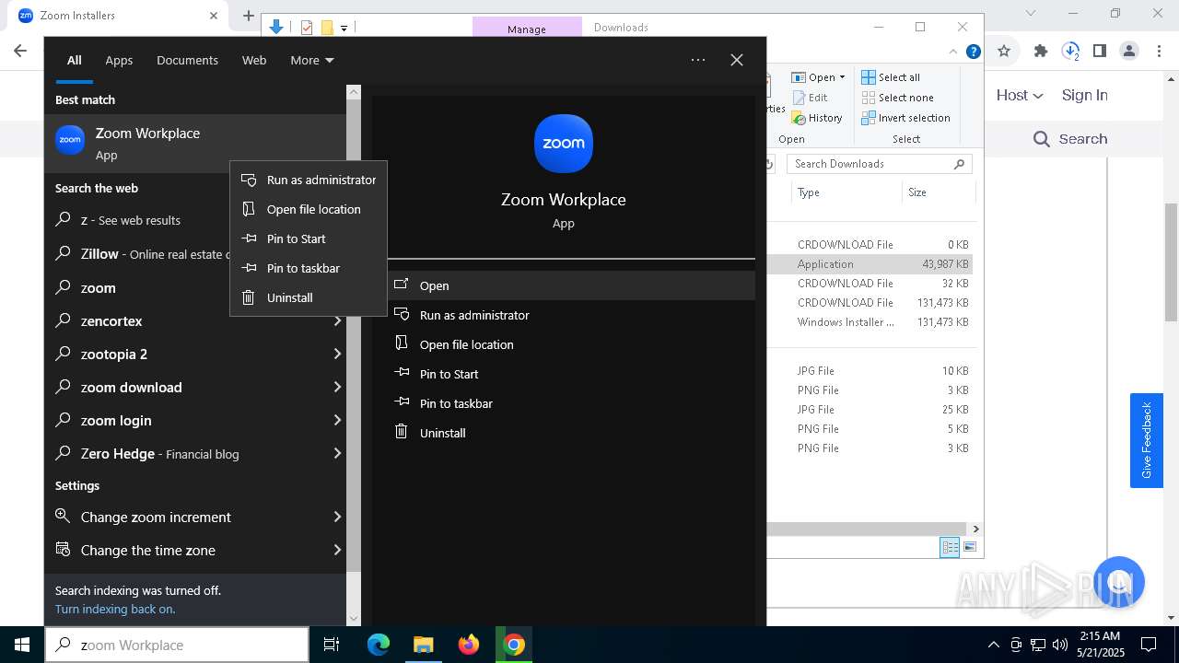Viewport: 1179px width, 663px height.
Task: Switch Explorer to details view icon
Action: (950, 547)
